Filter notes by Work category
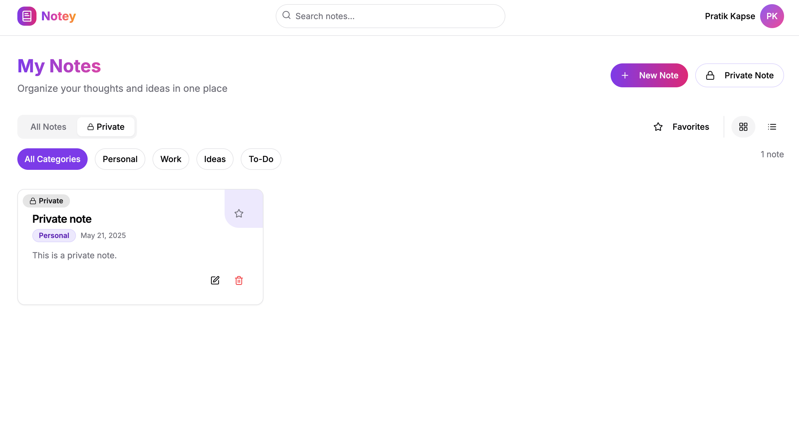 (x=170, y=159)
